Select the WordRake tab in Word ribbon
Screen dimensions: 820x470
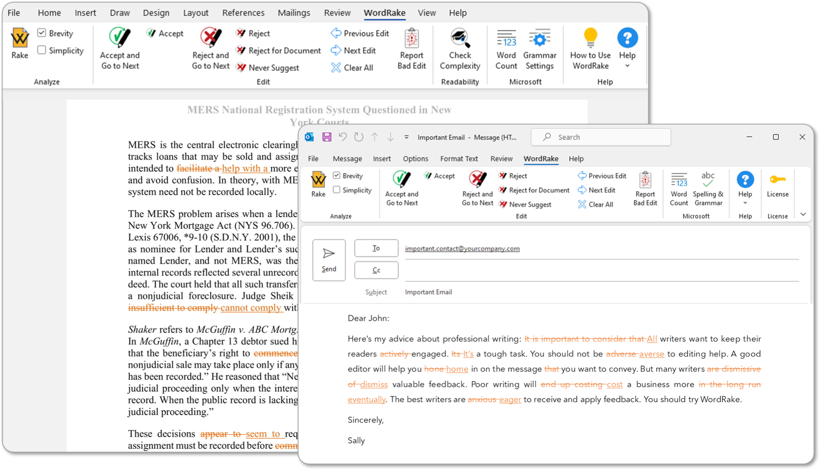point(384,12)
